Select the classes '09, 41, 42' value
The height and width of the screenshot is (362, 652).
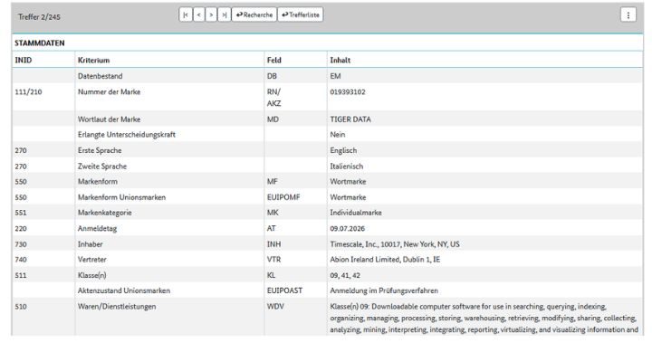tap(345, 275)
